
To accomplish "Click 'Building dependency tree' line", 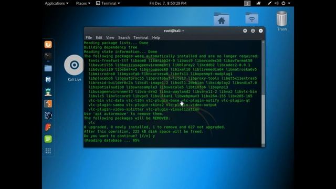I will click(111, 47).
